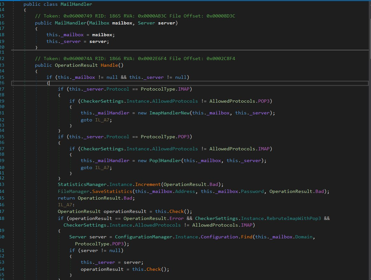This screenshot has height=280, width=371.
Task: Click the Domain property of mailbox
Action: (304, 236)
